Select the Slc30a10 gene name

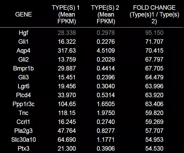[x=24, y=140]
